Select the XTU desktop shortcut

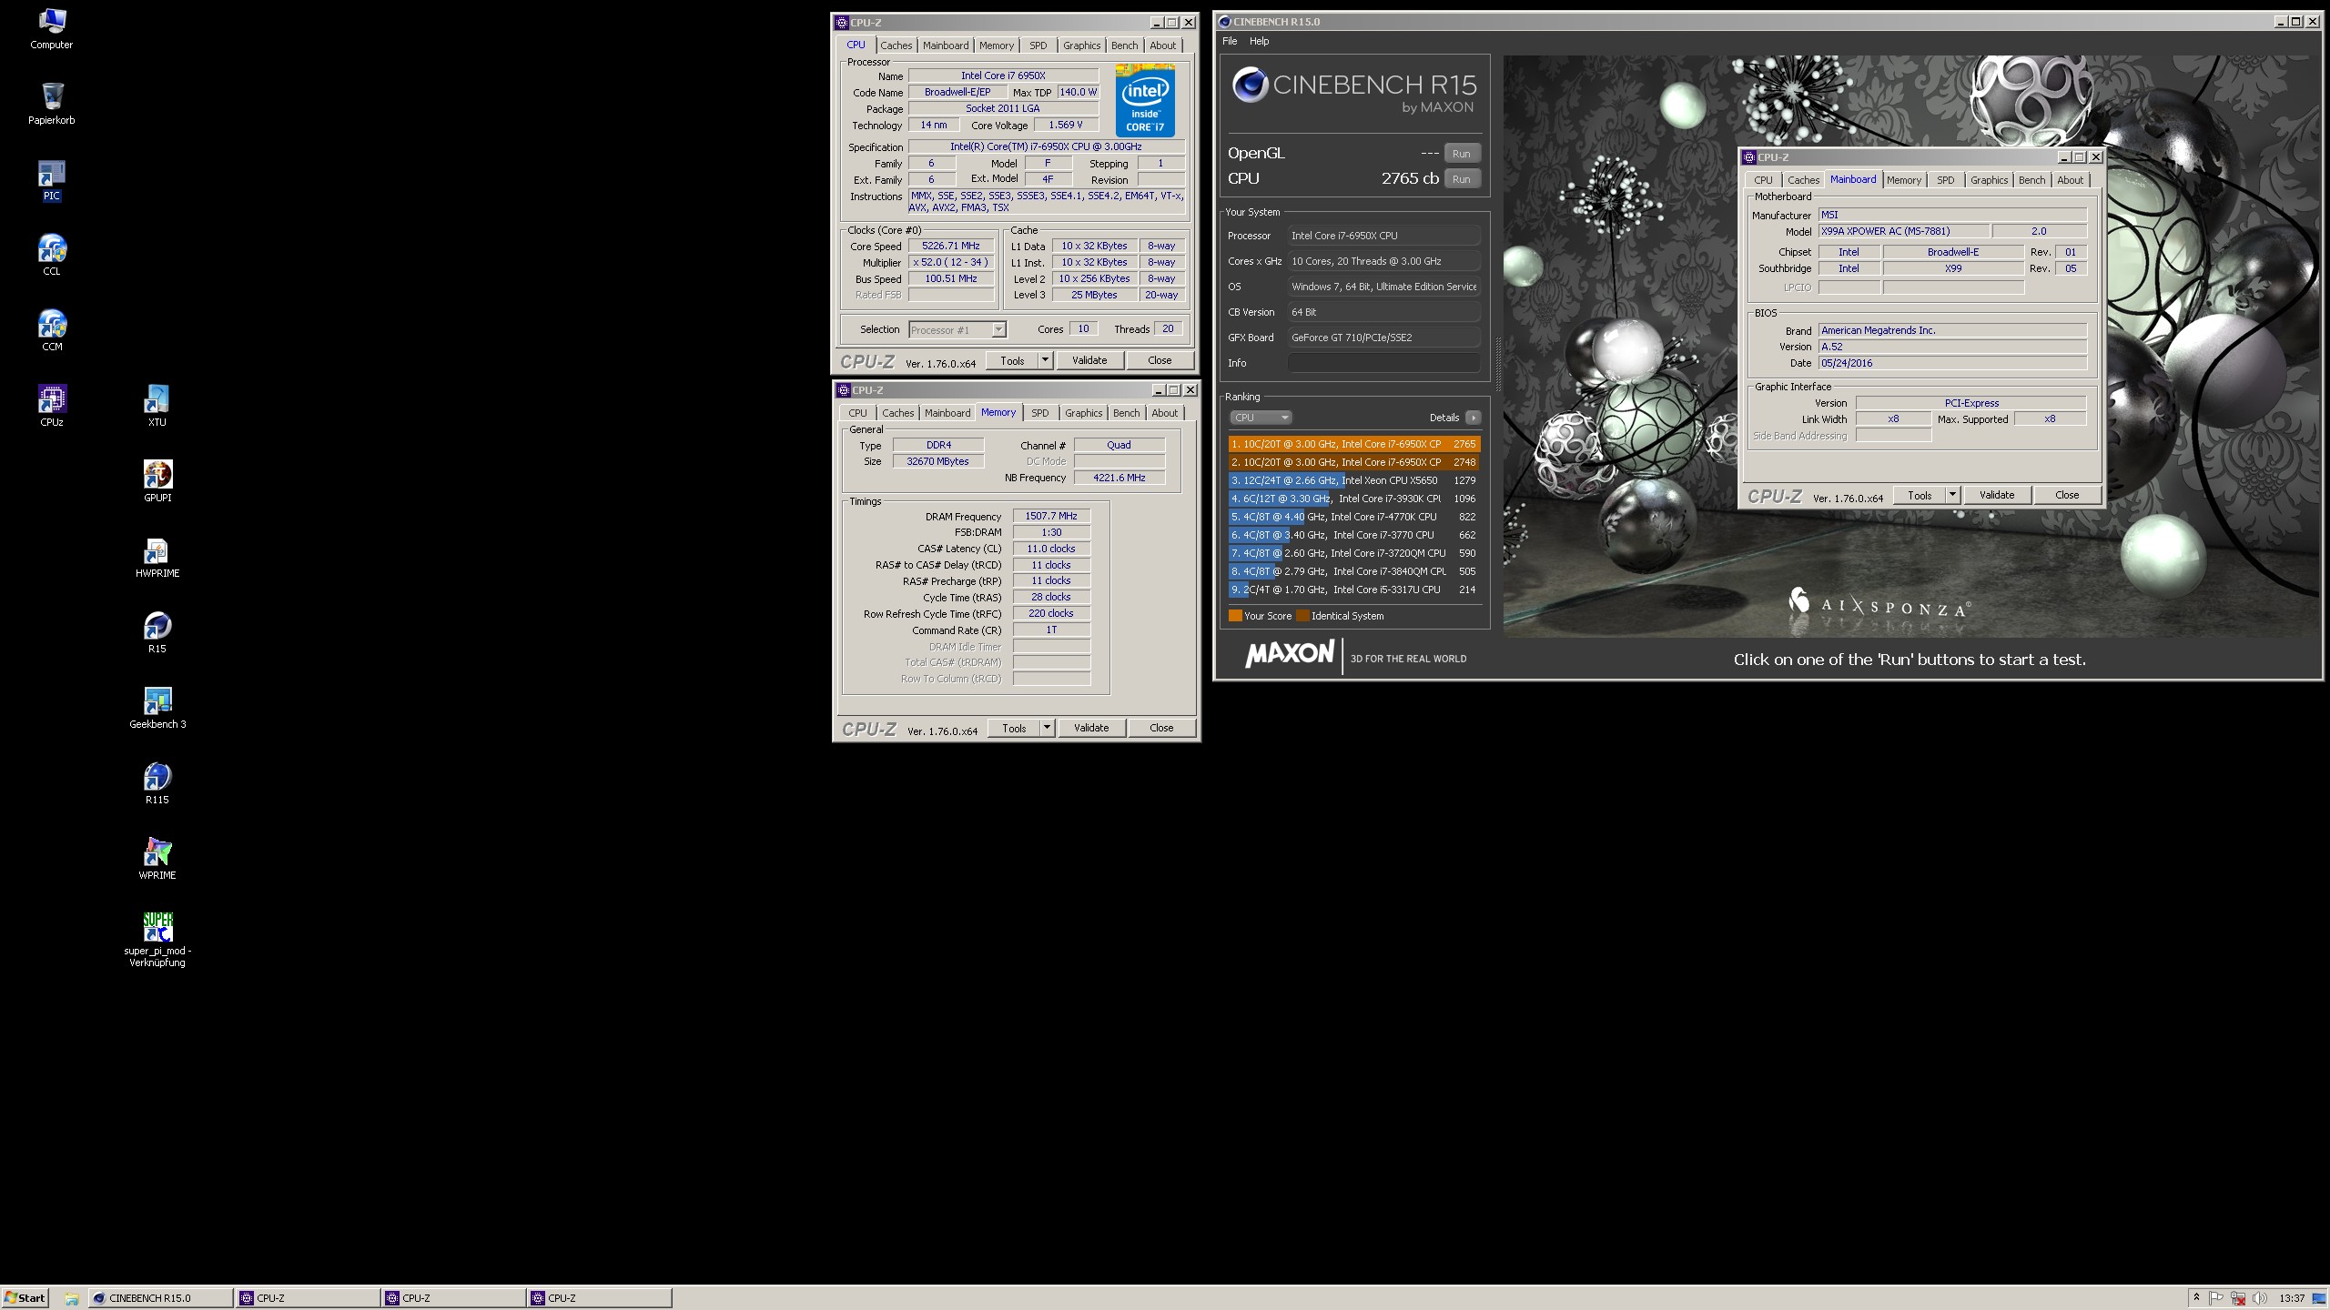pyautogui.click(x=157, y=406)
